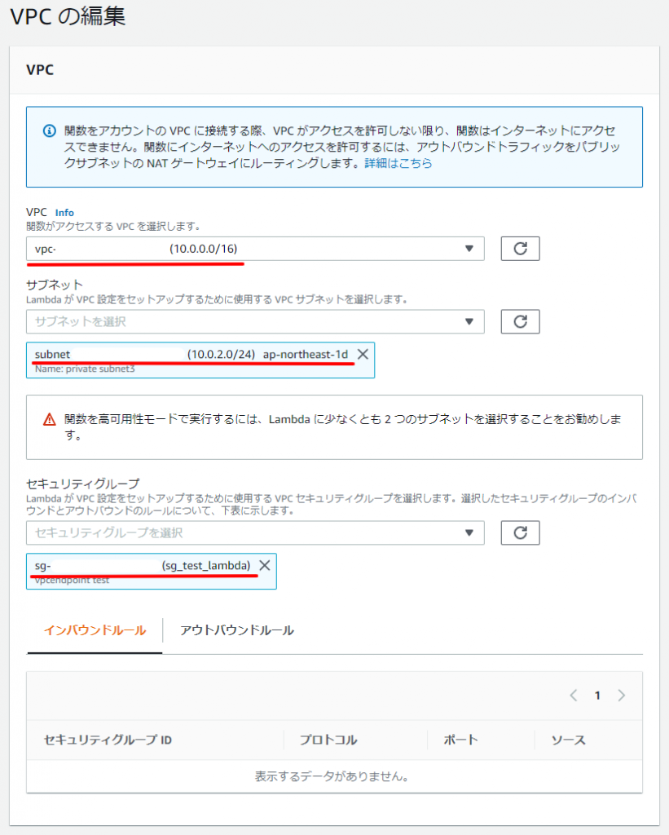The width and height of the screenshot is (669, 835).
Task: Open the VPC Info link
Action: [64, 213]
